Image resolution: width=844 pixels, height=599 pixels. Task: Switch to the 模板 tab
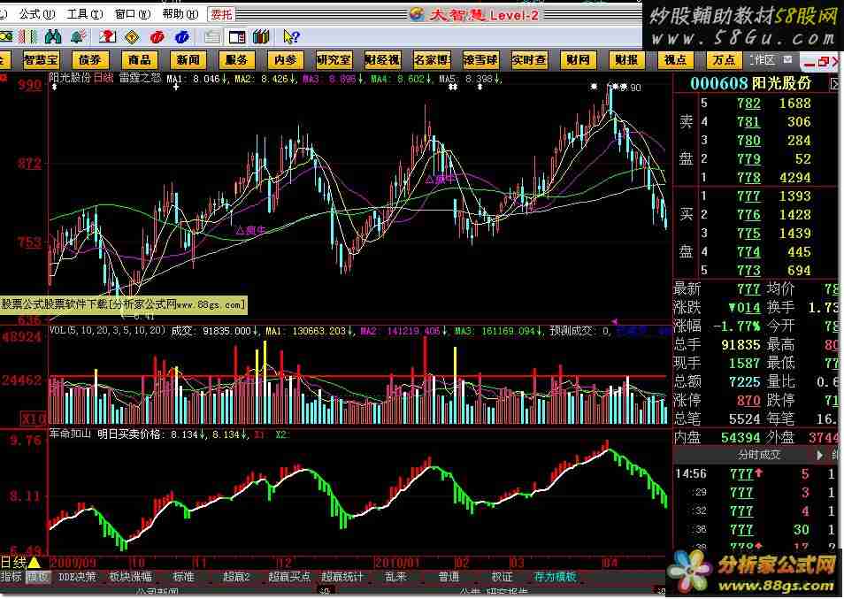click(38, 577)
